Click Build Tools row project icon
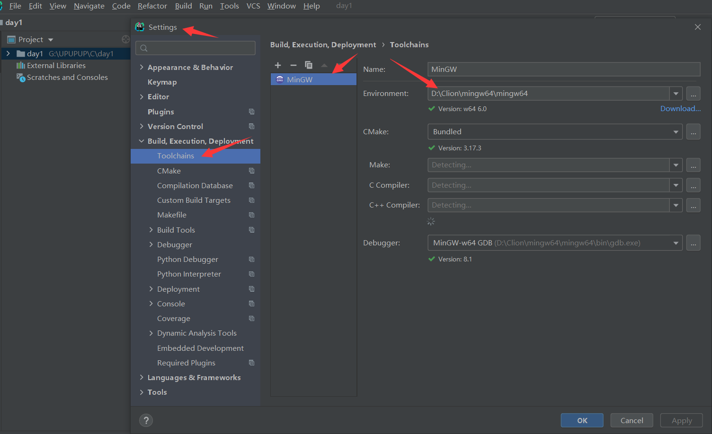712x434 pixels. click(252, 230)
